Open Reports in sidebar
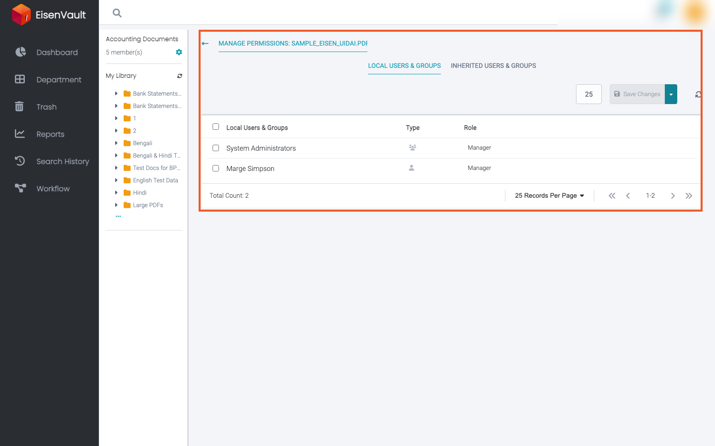This screenshot has width=715, height=446. (x=49, y=134)
